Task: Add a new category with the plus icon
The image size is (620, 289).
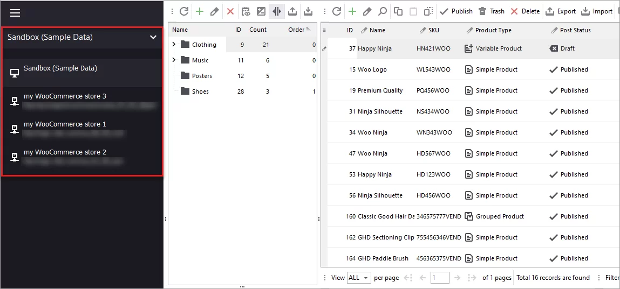Action: (x=200, y=11)
